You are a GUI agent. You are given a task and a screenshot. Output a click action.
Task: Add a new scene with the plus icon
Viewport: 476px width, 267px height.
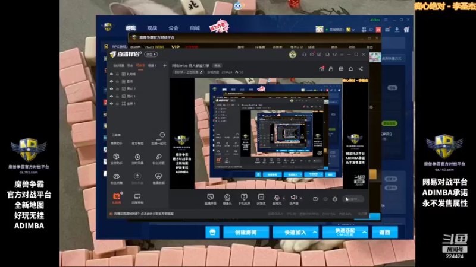[165, 65]
